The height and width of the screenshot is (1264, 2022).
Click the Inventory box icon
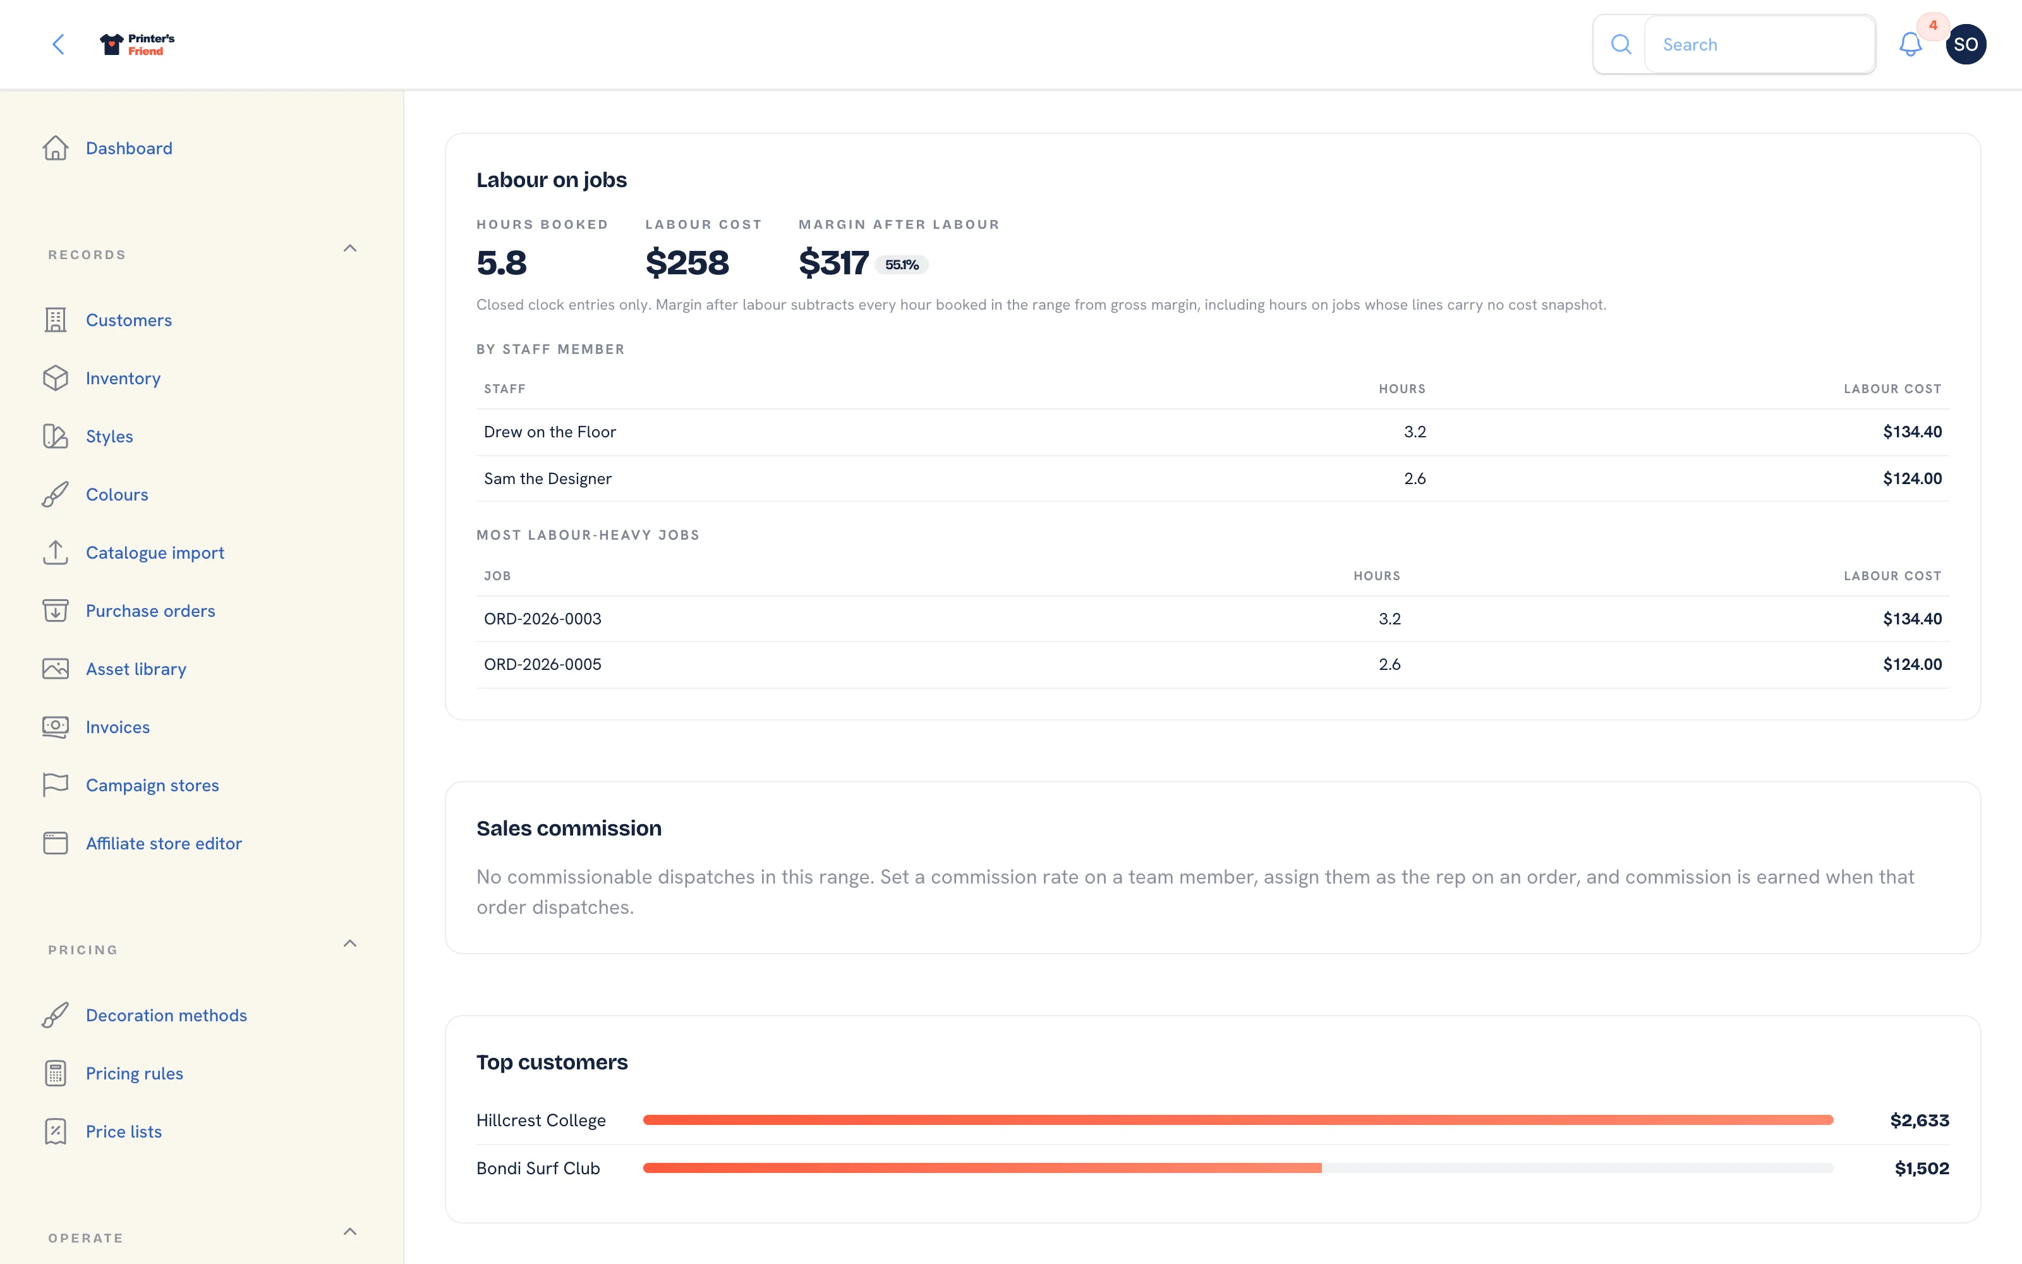click(x=55, y=378)
